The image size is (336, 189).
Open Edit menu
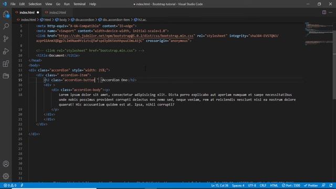tap(22, 4)
